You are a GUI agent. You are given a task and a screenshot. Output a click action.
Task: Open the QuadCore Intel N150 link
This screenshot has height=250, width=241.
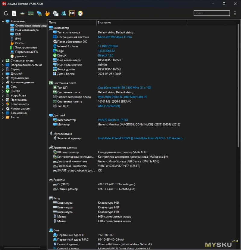[x=124, y=88]
